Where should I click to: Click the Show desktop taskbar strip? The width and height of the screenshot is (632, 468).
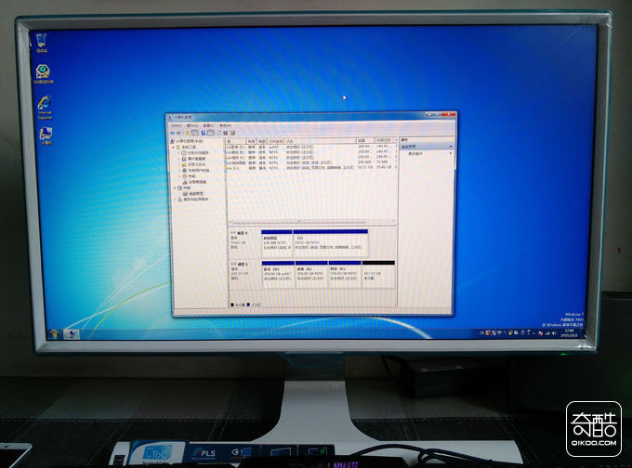(x=582, y=332)
